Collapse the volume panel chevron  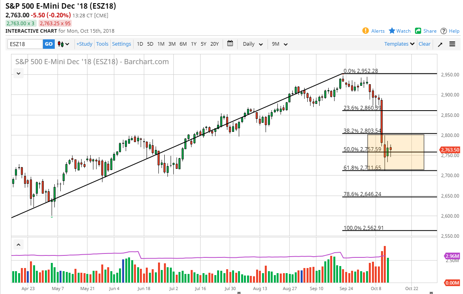(x=18, y=244)
